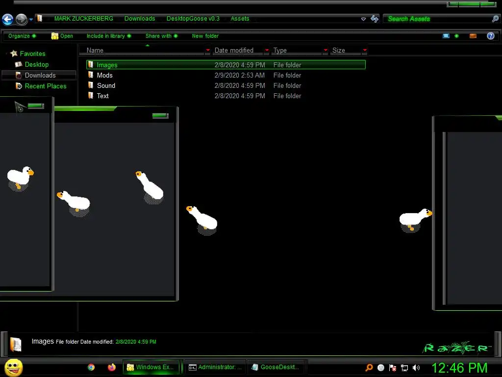Click the Text folder icon
This screenshot has height=377, width=502.
(91, 96)
